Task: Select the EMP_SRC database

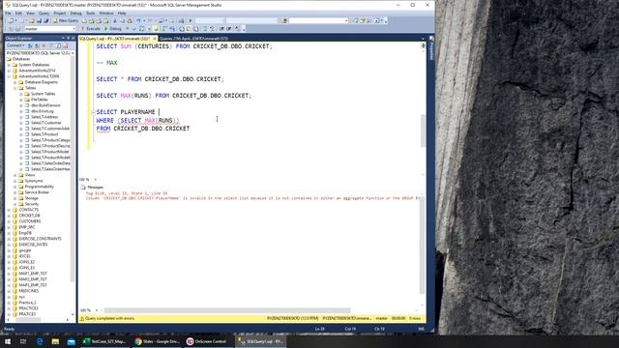Action: pos(27,227)
